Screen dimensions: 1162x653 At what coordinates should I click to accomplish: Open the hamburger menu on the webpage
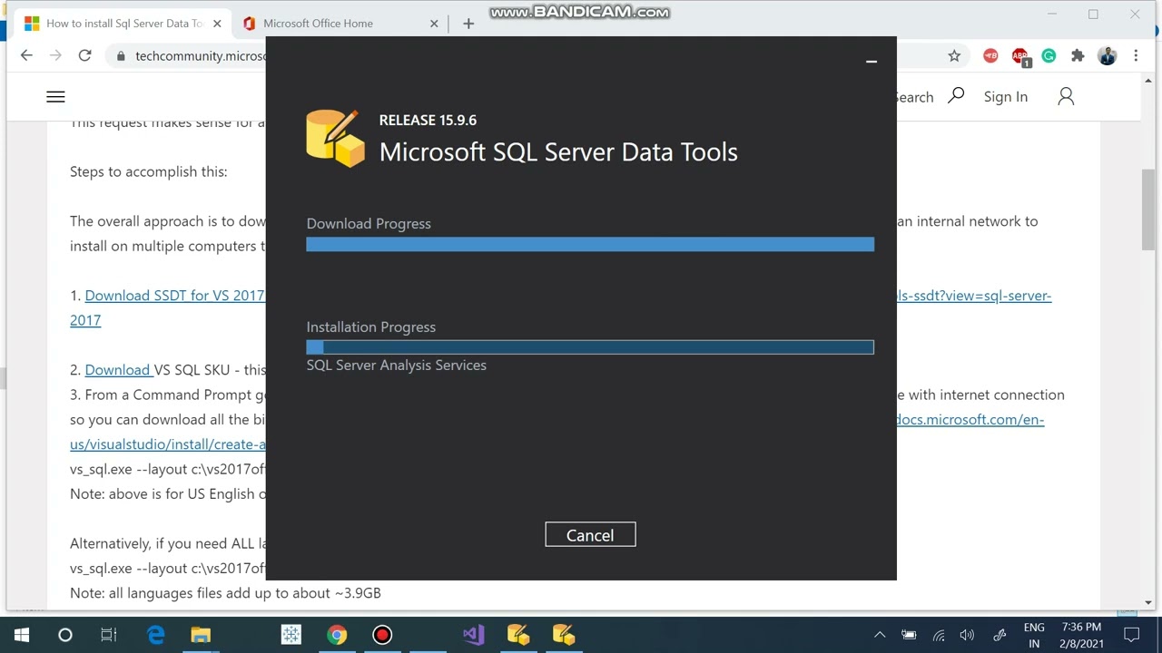(55, 97)
